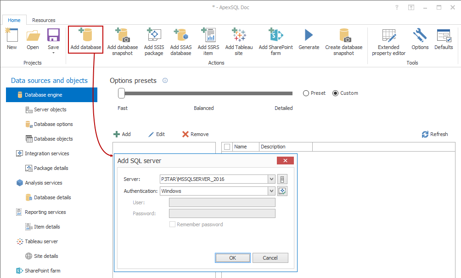461x278 pixels.
Task: Select Database engine in sidebar
Action: 51,95
